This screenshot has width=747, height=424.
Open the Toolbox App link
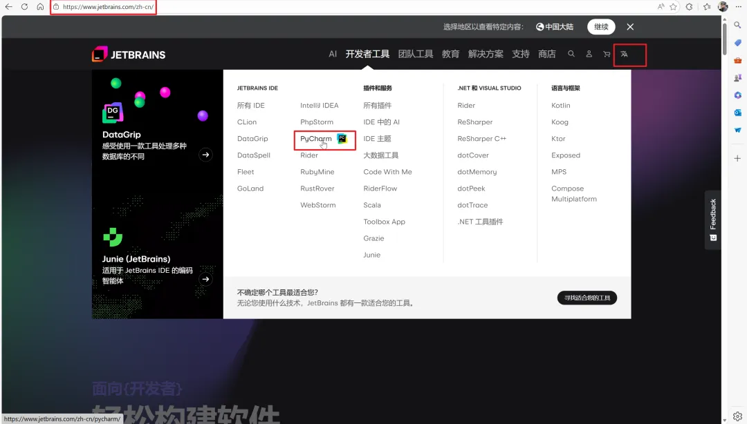tap(384, 222)
